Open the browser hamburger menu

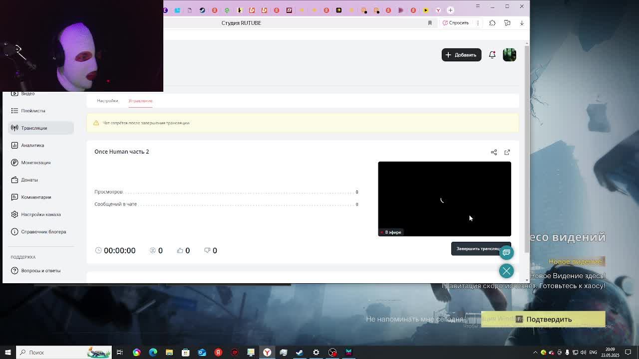coord(478,6)
